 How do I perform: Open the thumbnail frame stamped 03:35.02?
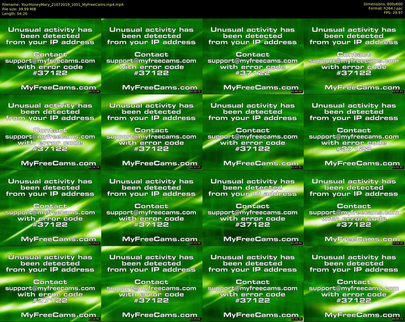point(152,284)
